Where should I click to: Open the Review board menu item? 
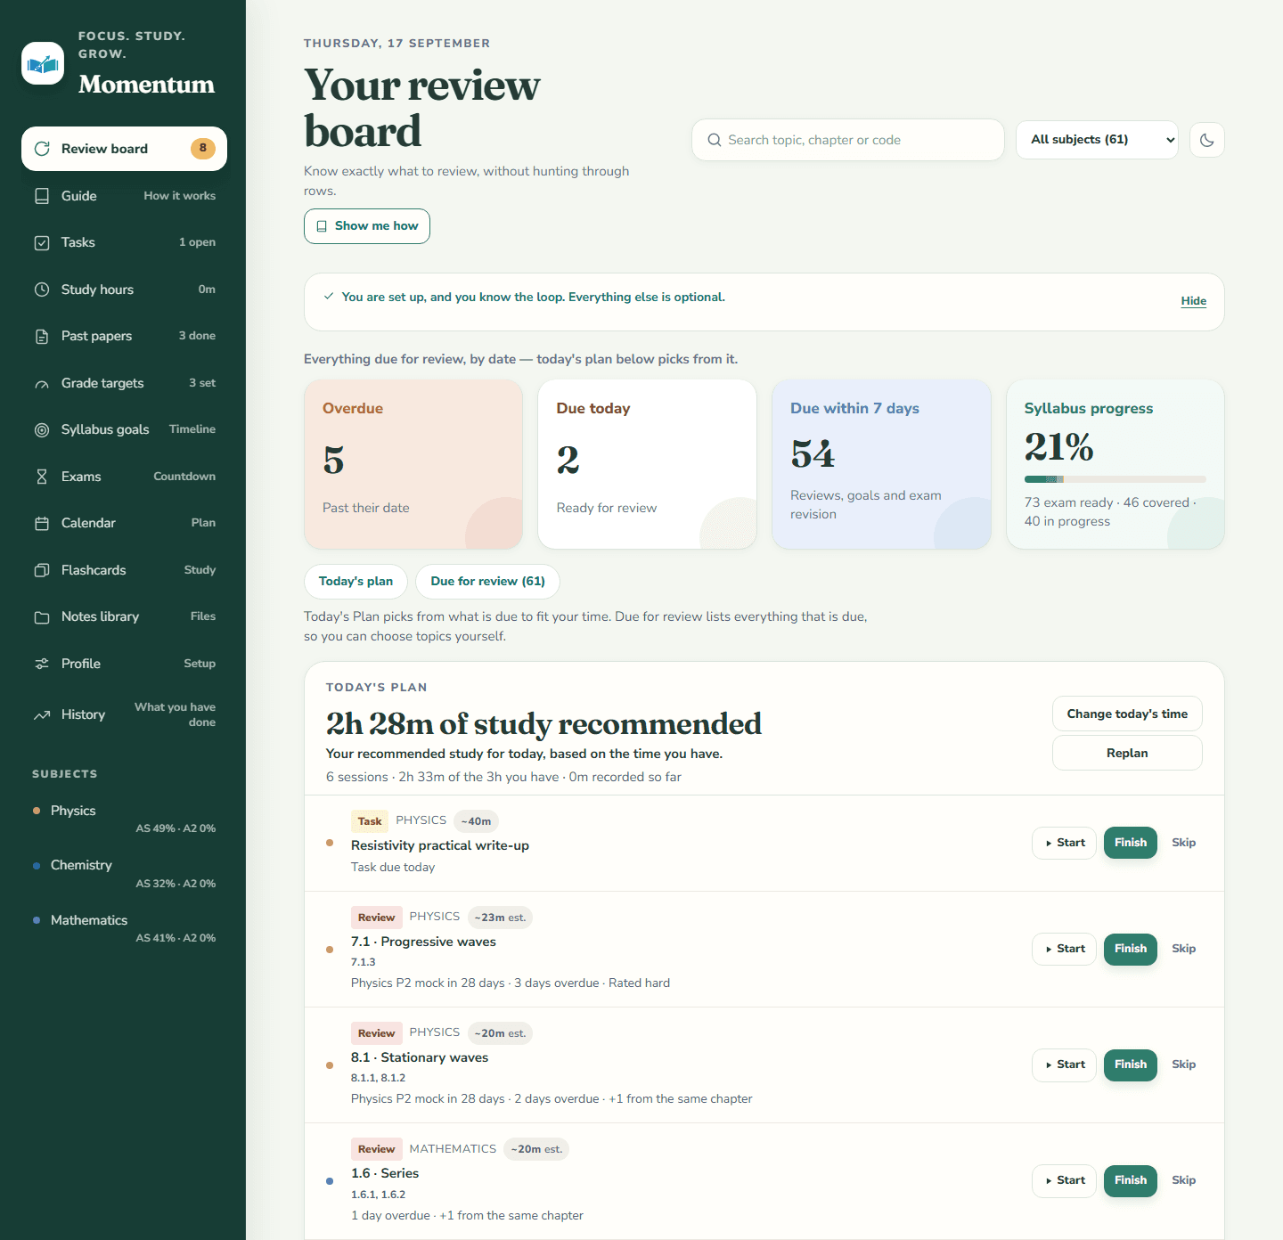point(124,149)
